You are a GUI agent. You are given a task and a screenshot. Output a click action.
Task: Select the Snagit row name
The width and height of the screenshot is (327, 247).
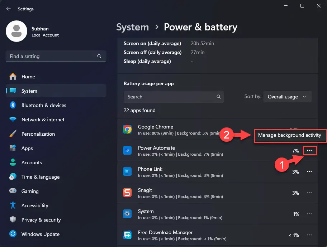145,190
